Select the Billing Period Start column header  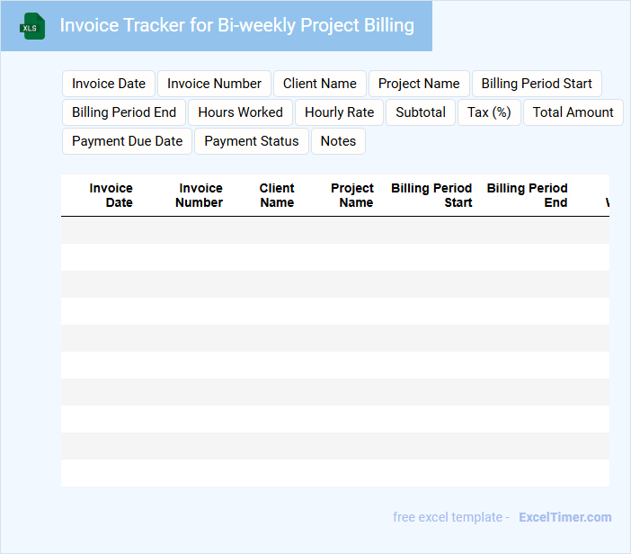[x=431, y=195]
